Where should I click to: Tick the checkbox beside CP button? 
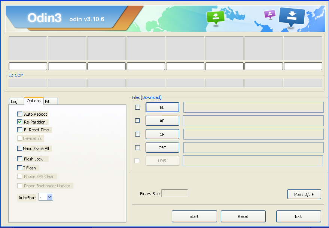click(x=138, y=134)
